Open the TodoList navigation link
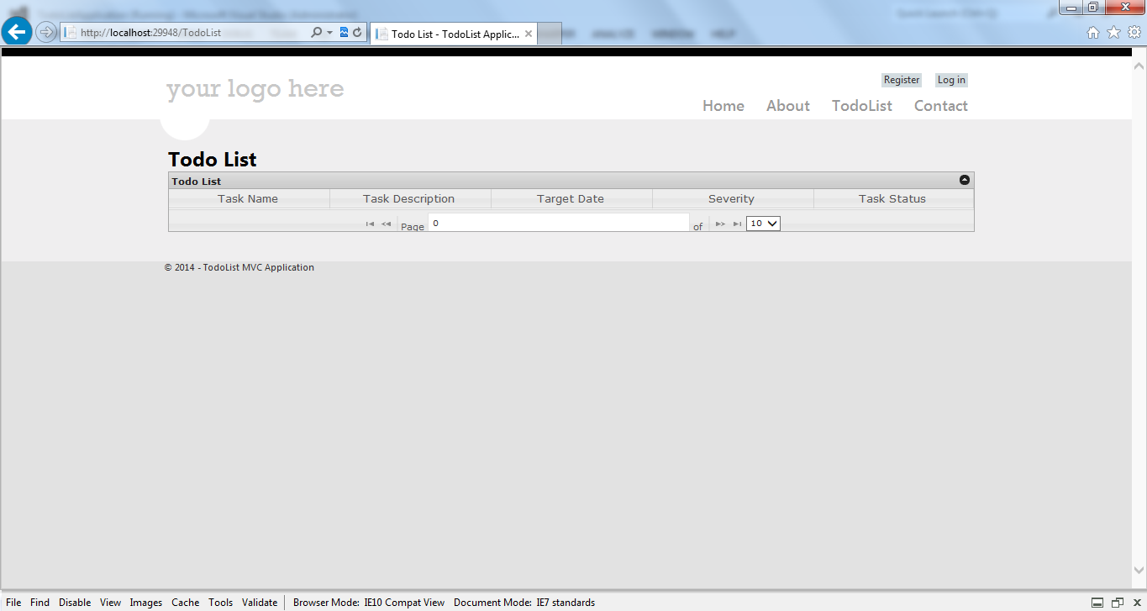This screenshot has height=611, width=1147. [x=862, y=106]
